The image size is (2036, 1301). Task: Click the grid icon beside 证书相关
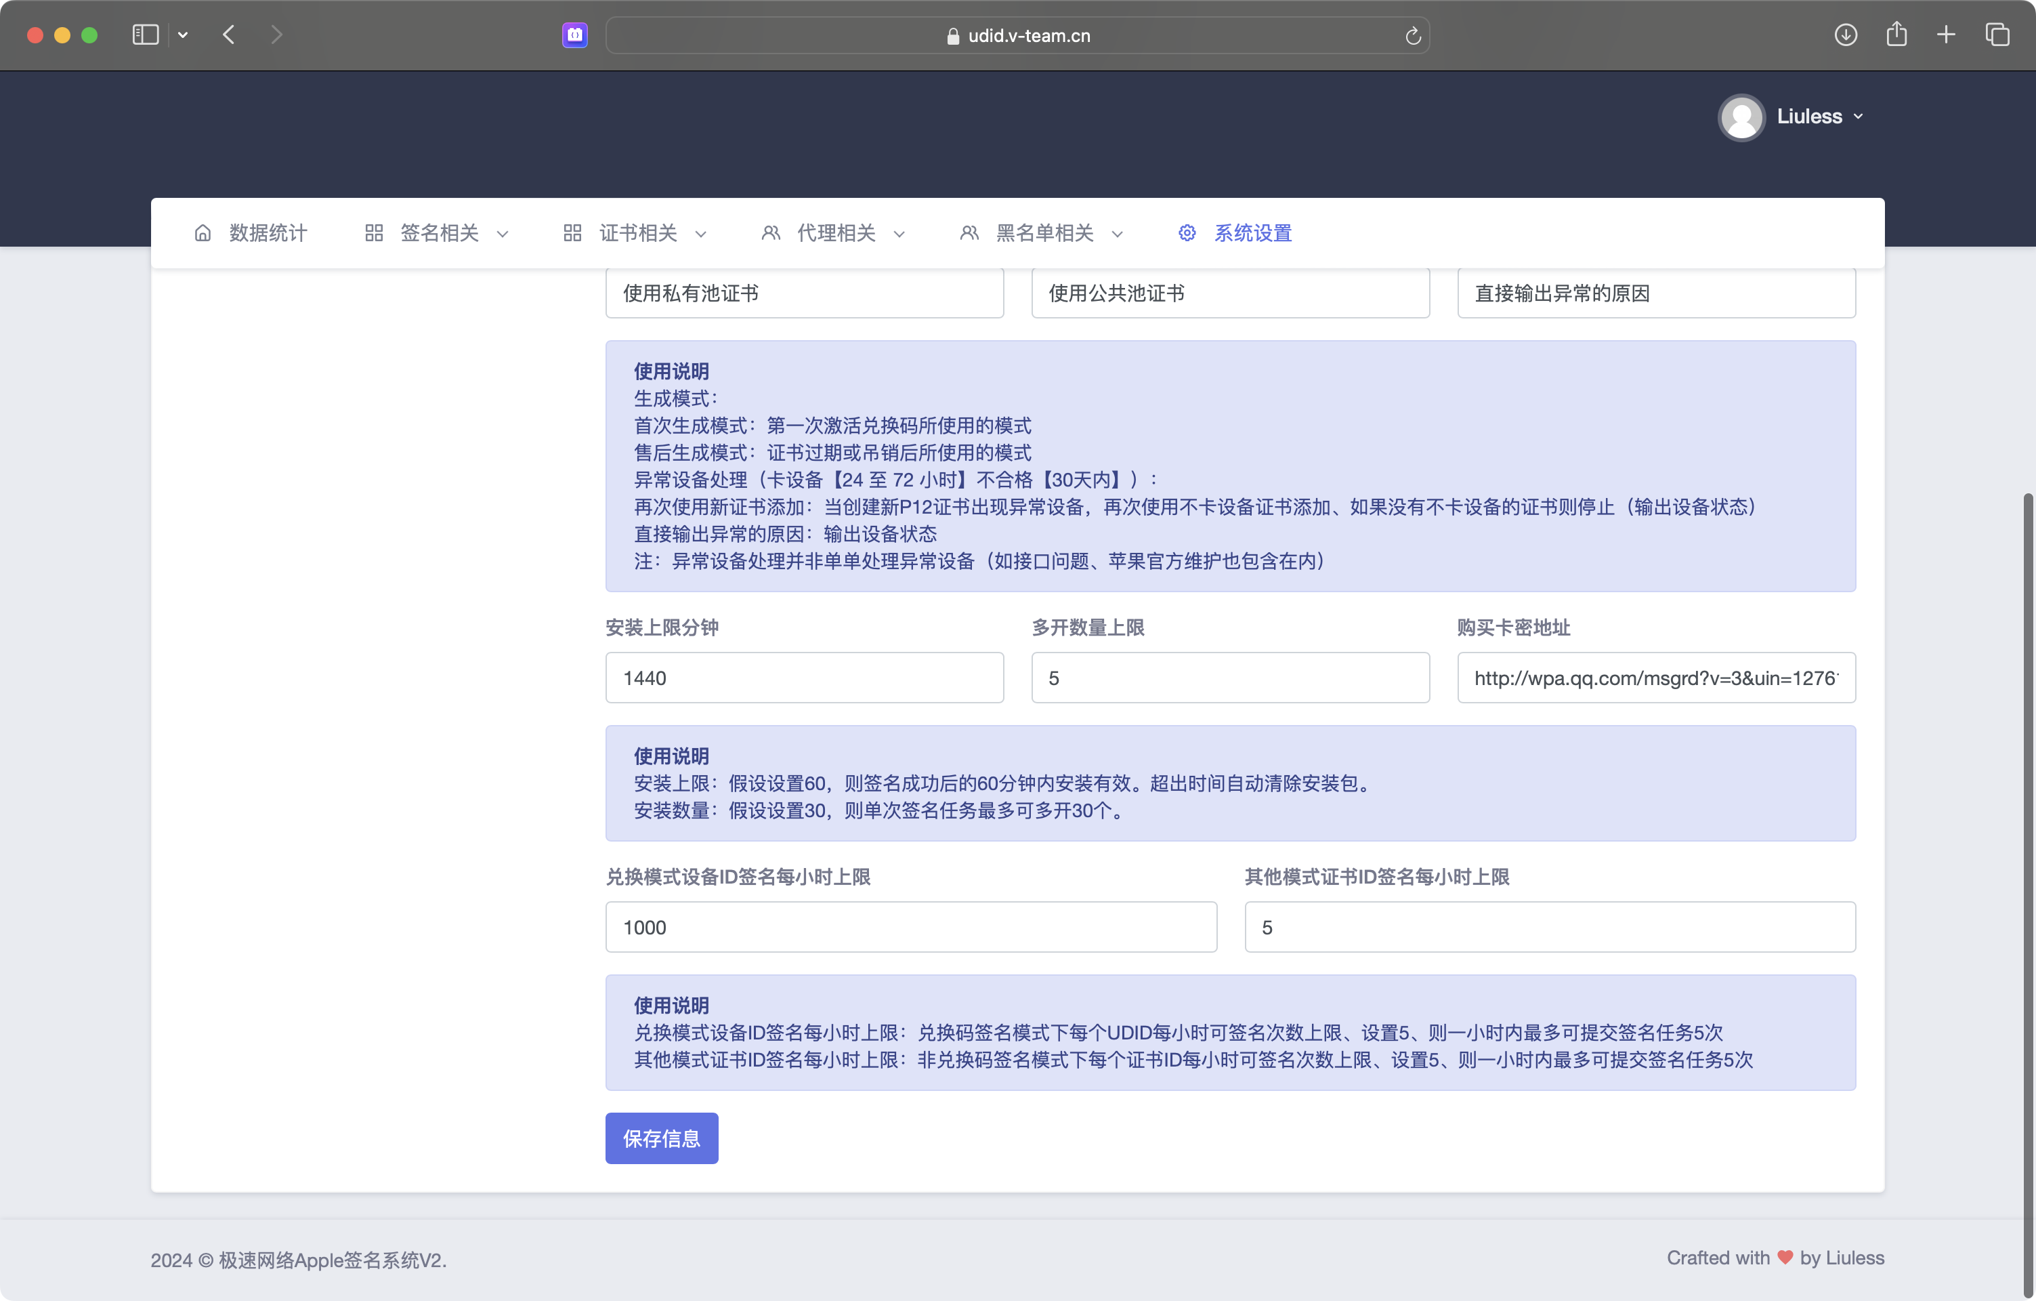pyautogui.click(x=572, y=232)
